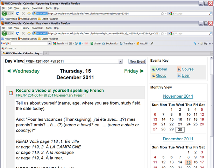214x168 pixels.
Task: Click the browser Back arrow button
Action: (5, 33)
